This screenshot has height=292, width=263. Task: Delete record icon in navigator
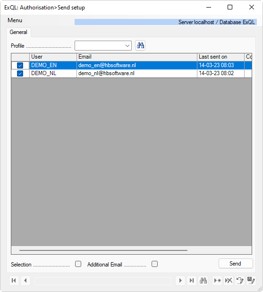(229, 281)
